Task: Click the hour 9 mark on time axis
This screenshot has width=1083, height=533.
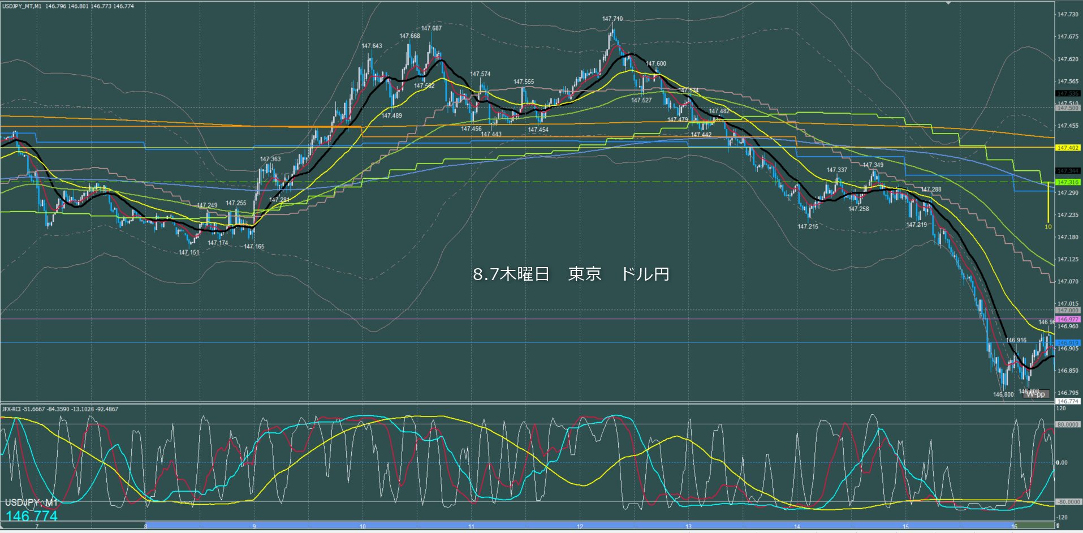Action: coord(254,527)
